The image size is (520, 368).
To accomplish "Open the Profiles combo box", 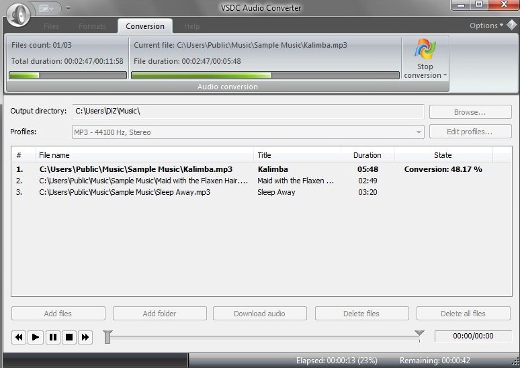I will coord(248,132).
